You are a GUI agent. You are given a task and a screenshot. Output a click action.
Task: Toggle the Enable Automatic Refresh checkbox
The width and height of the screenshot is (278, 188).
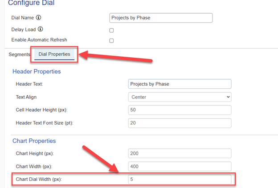tap(111, 41)
